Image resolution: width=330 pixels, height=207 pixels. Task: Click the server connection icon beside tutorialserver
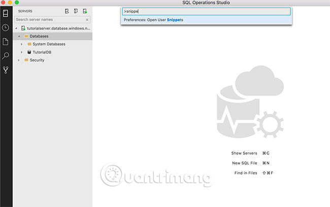pos(23,28)
